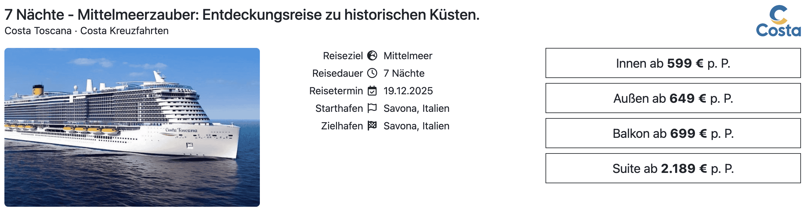Click Savona, Italien next to Starthafen
The width and height of the screenshot is (806, 213).
coord(416,109)
